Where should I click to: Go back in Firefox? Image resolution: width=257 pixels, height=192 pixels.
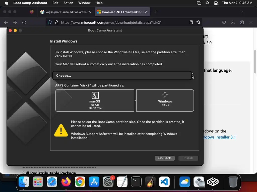6,22
